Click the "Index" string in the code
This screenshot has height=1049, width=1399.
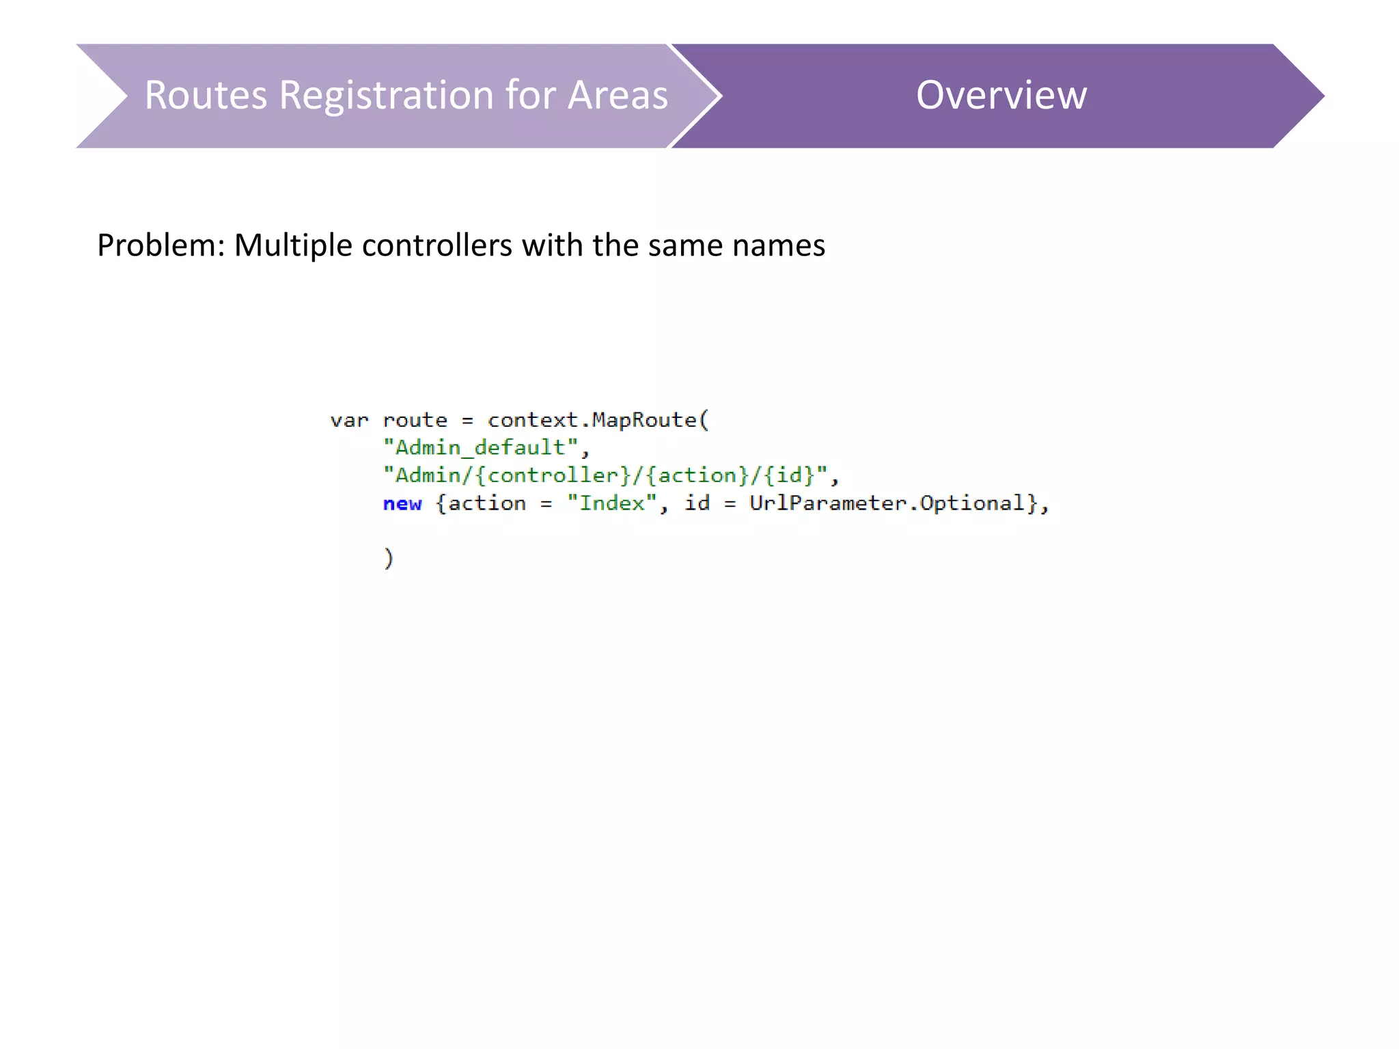point(611,504)
